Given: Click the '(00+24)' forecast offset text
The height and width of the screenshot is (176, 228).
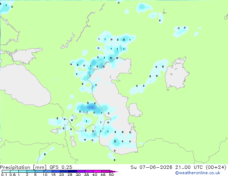Looking at the screenshot, I should 216,167.
